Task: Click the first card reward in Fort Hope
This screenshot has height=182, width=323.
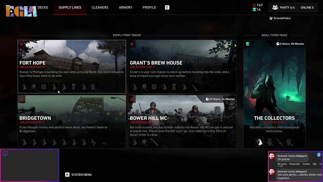Action: click(x=24, y=87)
